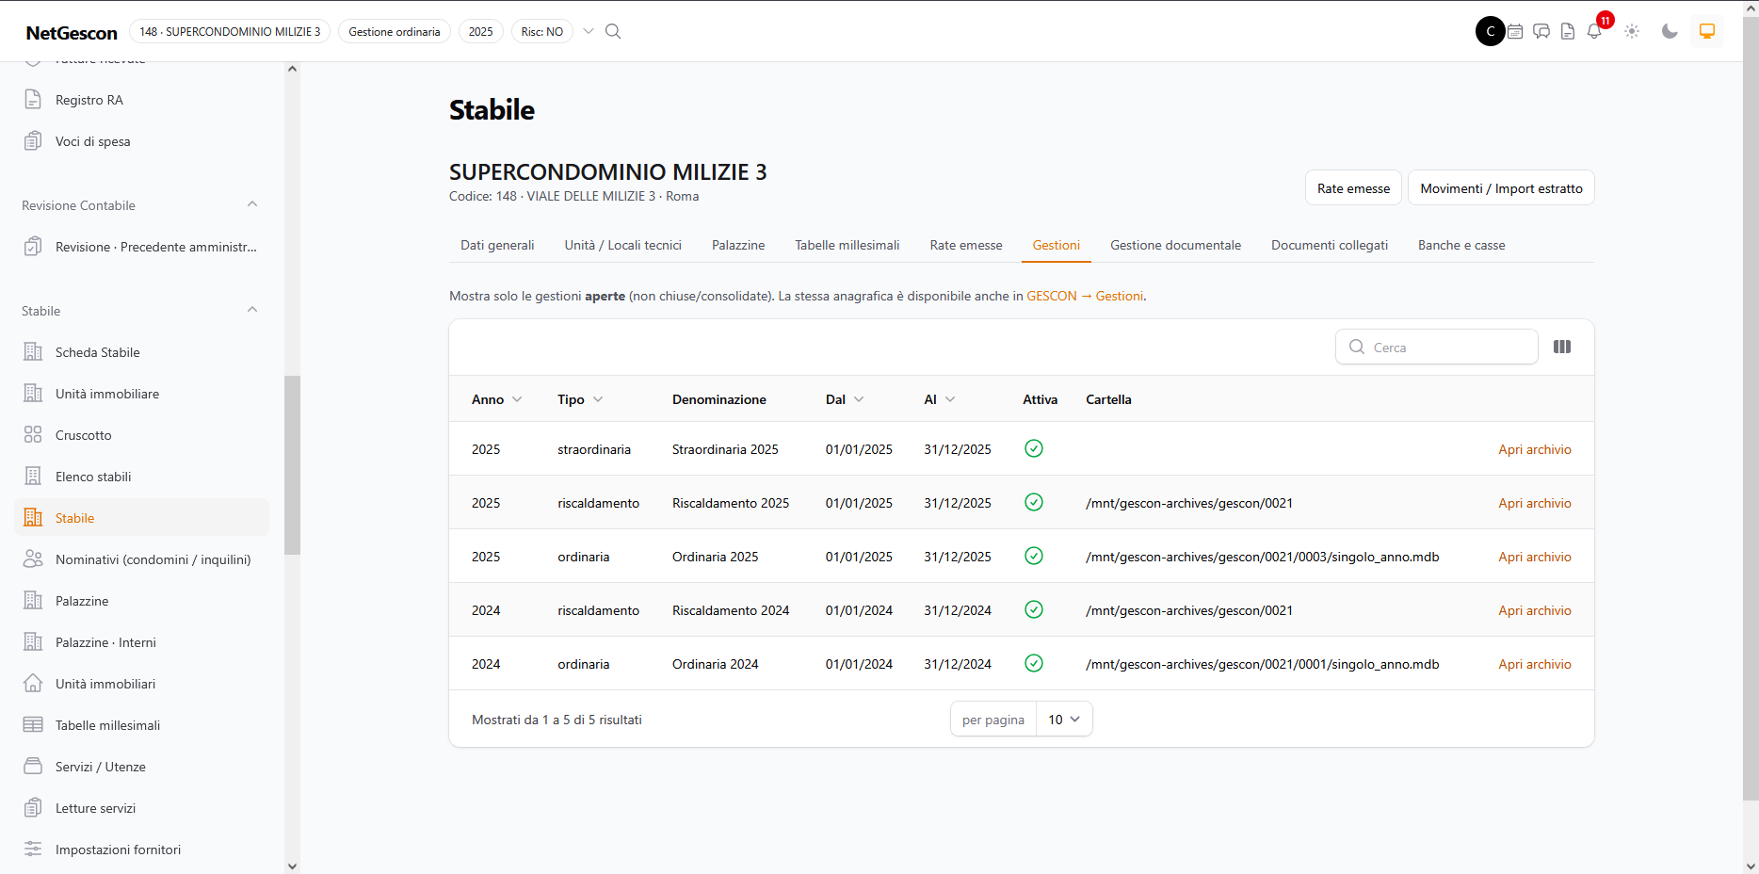This screenshot has height=874, width=1759.
Task: Open the Banche e casse tab
Action: tap(1461, 245)
